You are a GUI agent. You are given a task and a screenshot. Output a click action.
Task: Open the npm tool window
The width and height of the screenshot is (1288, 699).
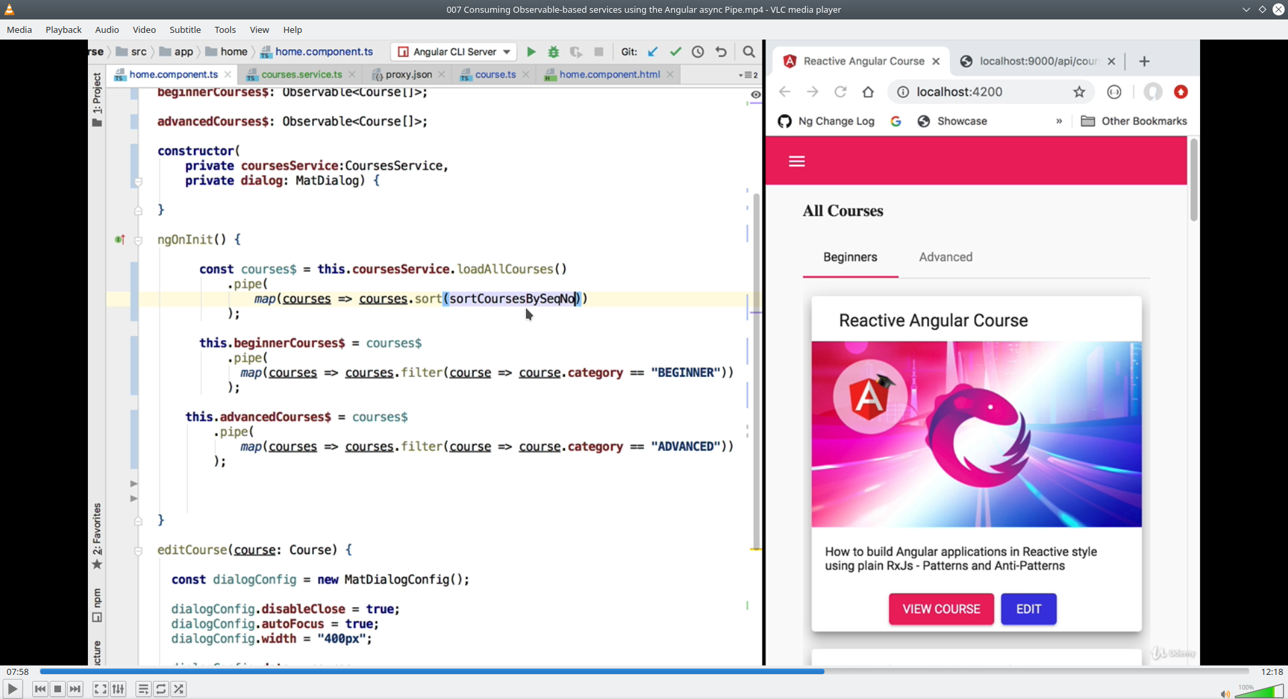coord(97,605)
